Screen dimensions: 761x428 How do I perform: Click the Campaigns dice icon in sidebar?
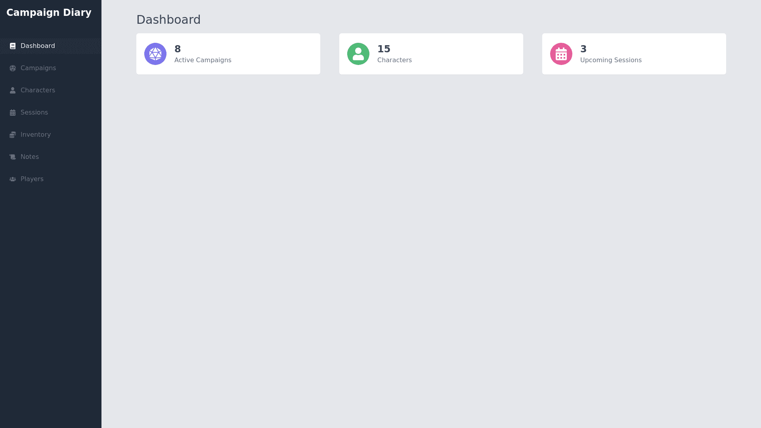(x=13, y=68)
